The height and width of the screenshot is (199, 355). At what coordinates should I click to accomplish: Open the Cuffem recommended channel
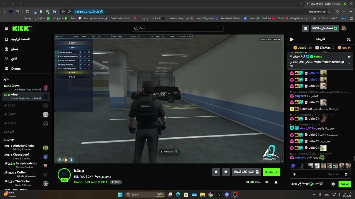coord(26,174)
